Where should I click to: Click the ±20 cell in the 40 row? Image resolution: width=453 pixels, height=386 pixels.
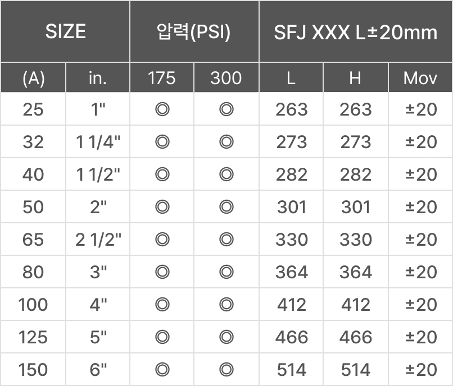(420, 174)
